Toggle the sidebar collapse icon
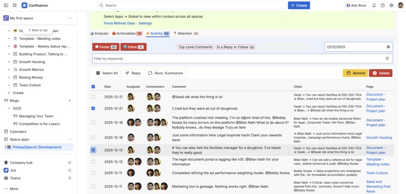Viewport: 406px width, 194px height. pyautogui.click(x=6, y=5)
